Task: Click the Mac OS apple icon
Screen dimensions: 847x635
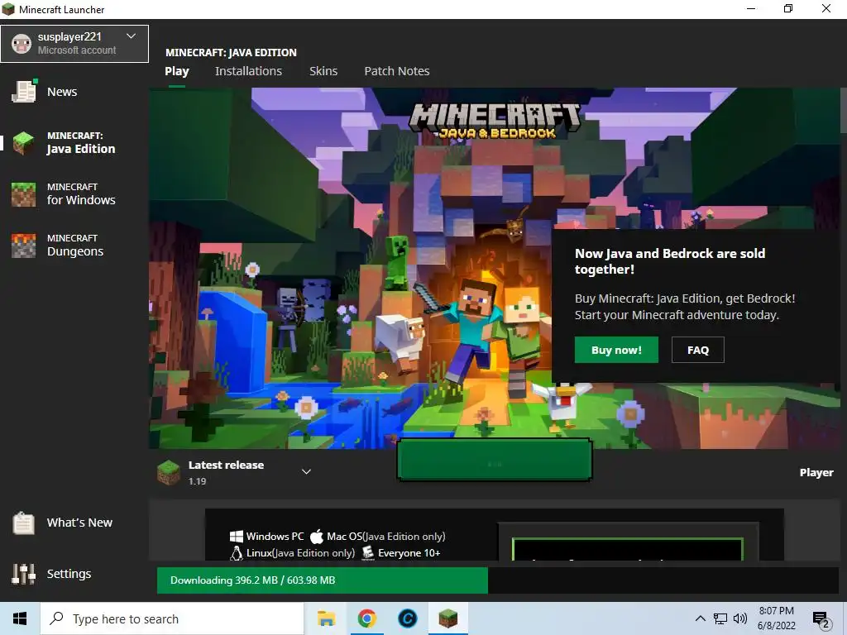Action: [317, 536]
